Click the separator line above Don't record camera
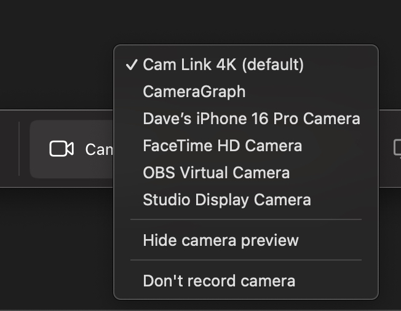This screenshot has width=401, height=311. tap(246, 260)
